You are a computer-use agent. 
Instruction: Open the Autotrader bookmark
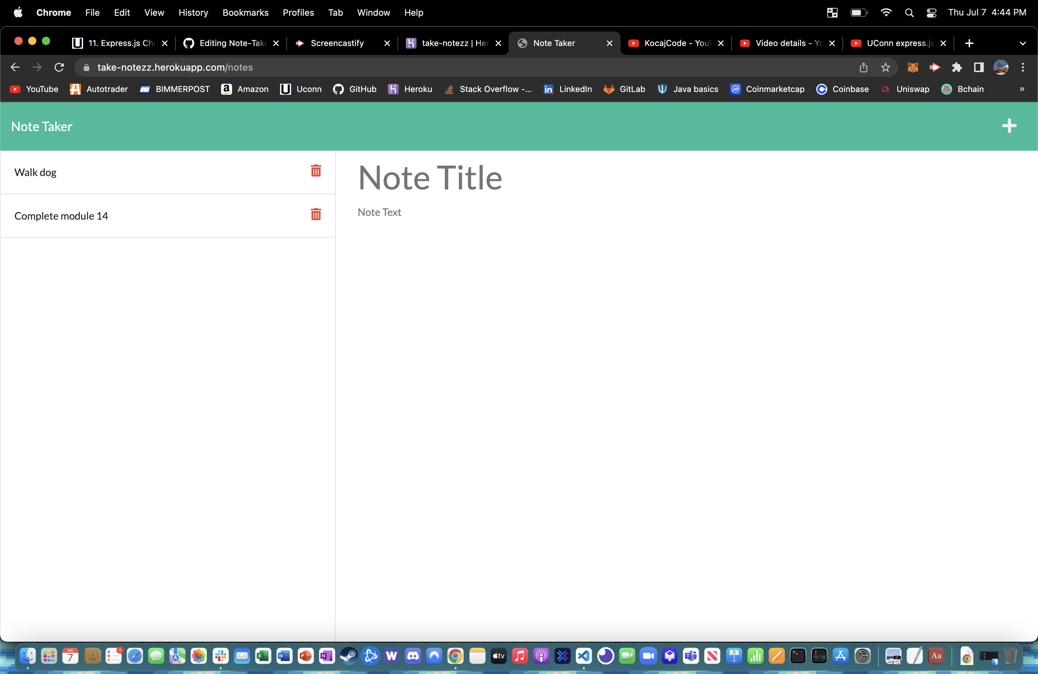tap(99, 89)
